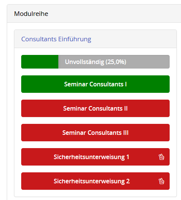Click the number 2 in Sicherheitsunterweisung 2

(x=128, y=181)
